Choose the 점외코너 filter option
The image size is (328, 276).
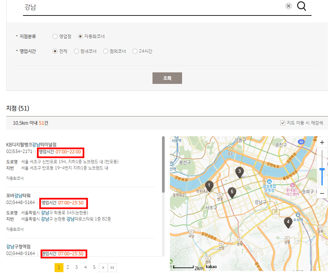(x=105, y=51)
